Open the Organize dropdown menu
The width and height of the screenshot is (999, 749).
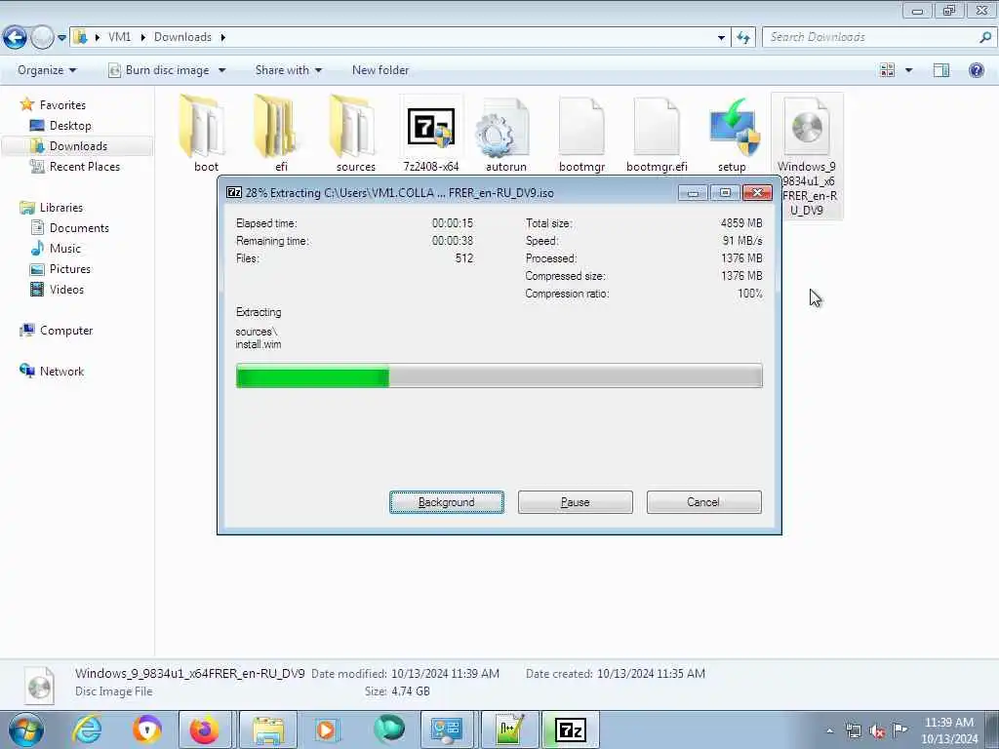47,70
